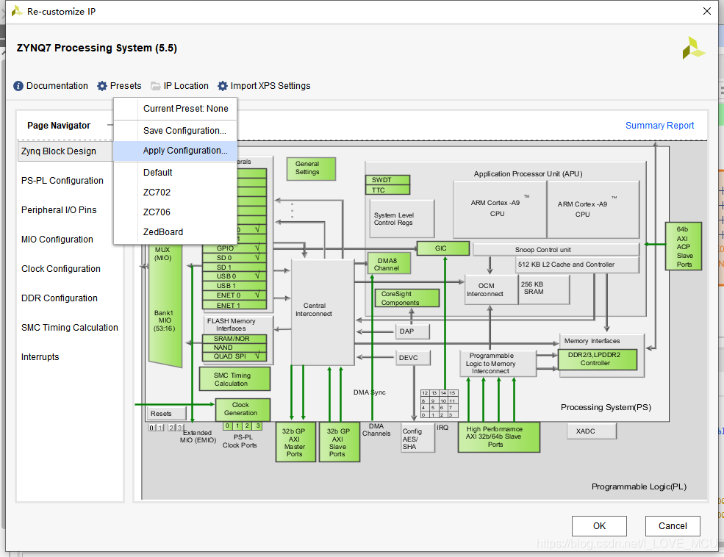Click the Central Interconnect block
724x557 pixels.
(x=323, y=312)
